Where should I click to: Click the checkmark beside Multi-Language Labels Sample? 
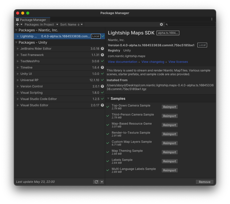click(108, 170)
